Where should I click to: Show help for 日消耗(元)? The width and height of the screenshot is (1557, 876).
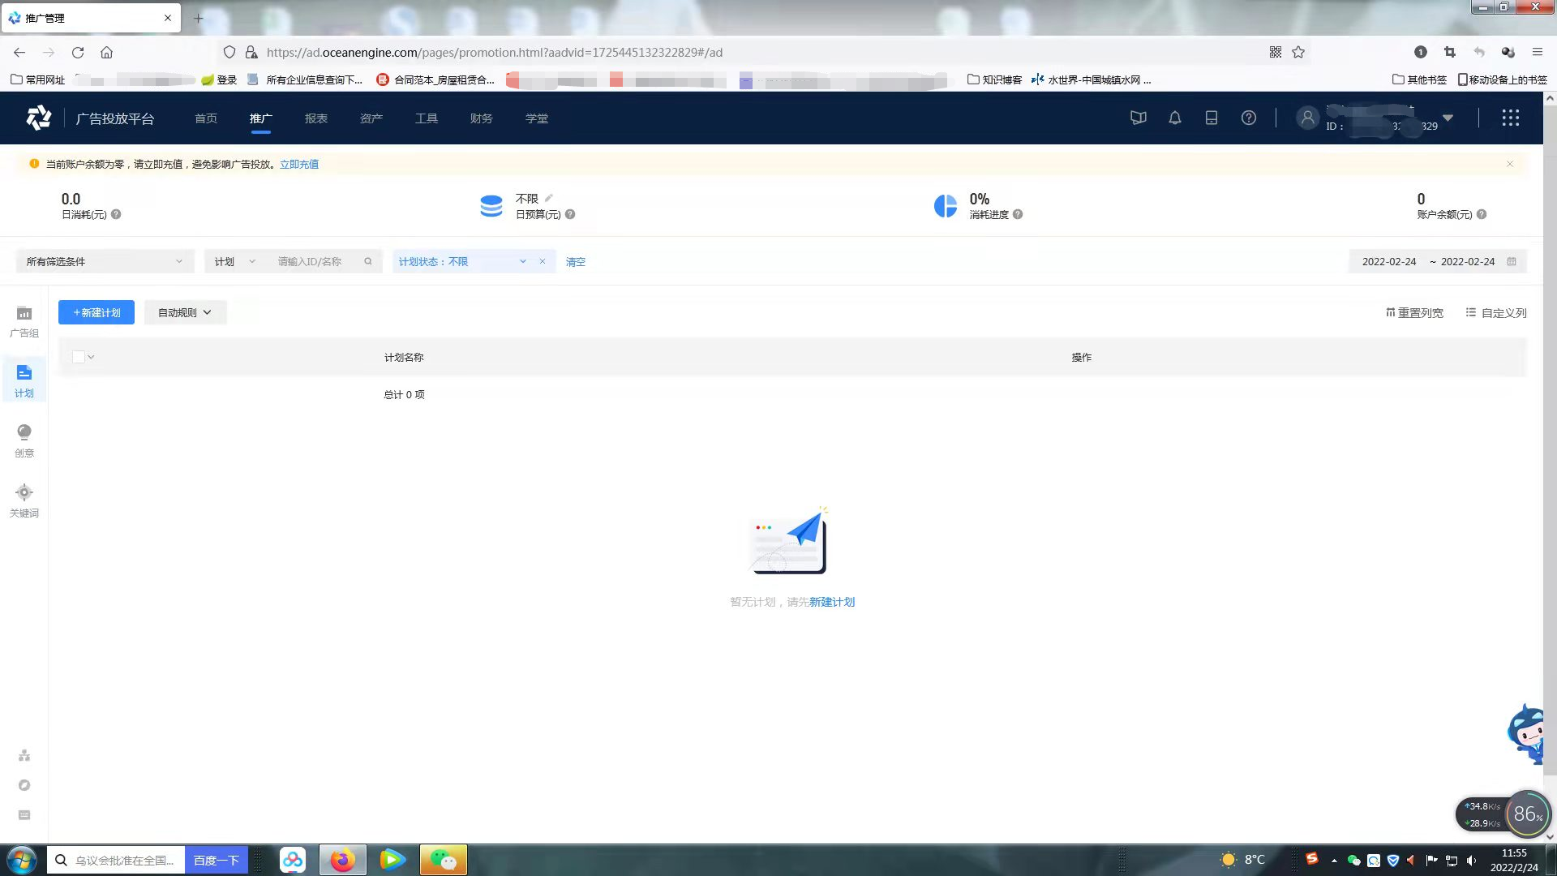pyautogui.click(x=116, y=215)
